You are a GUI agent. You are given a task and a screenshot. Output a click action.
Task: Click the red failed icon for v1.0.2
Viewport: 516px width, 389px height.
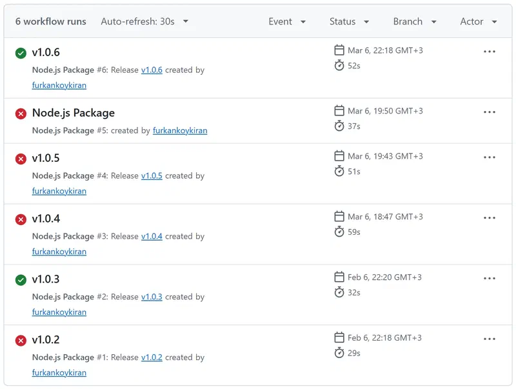pyautogui.click(x=21, y=341)
